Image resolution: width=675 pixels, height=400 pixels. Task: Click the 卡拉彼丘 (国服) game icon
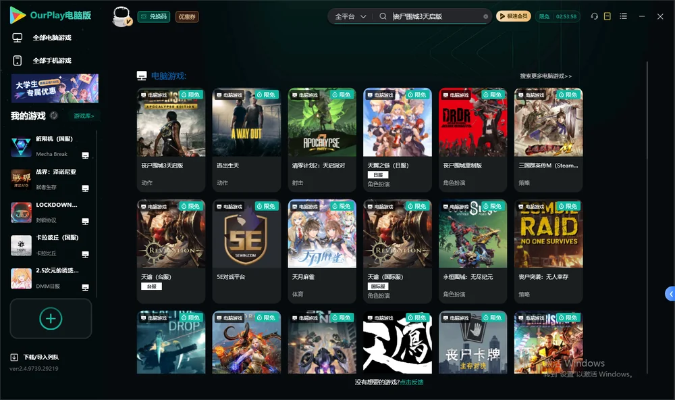coord(21,245)
